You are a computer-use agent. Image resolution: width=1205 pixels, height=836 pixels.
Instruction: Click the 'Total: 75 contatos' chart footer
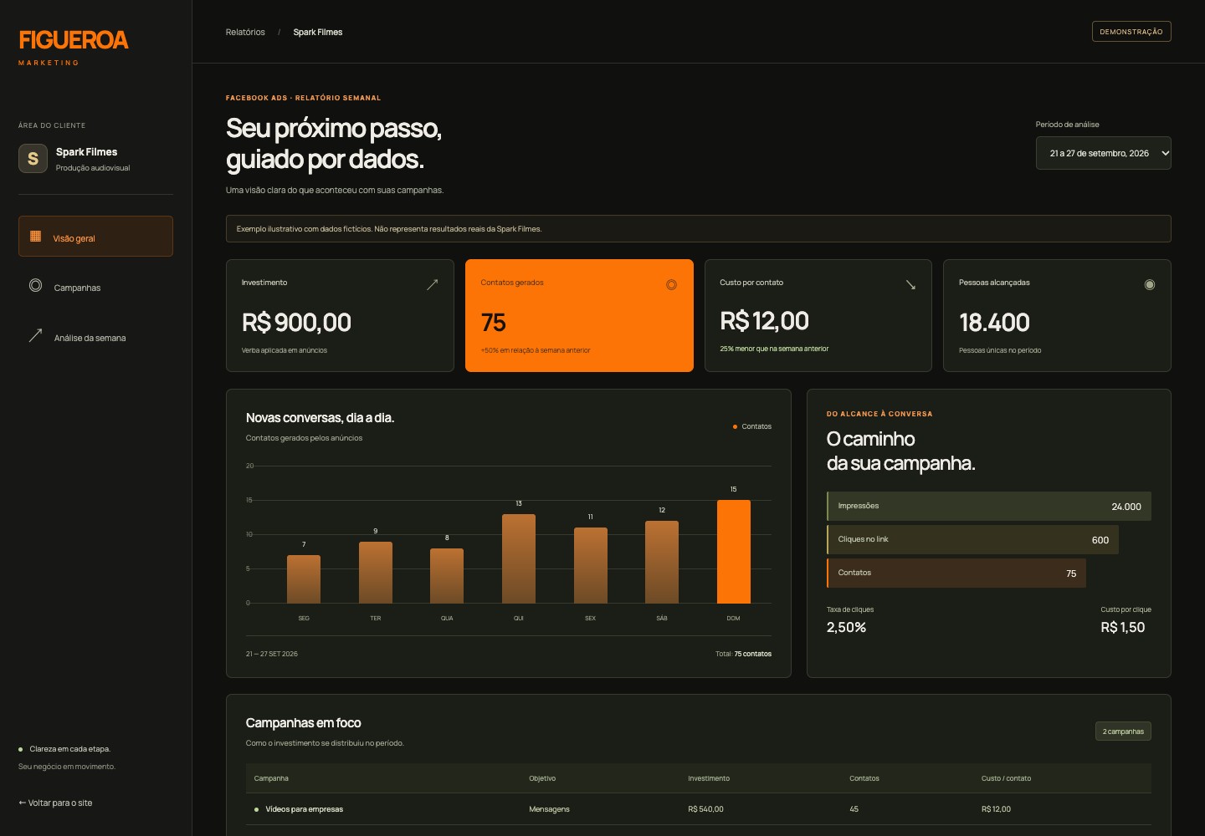(x=743, y=654)
